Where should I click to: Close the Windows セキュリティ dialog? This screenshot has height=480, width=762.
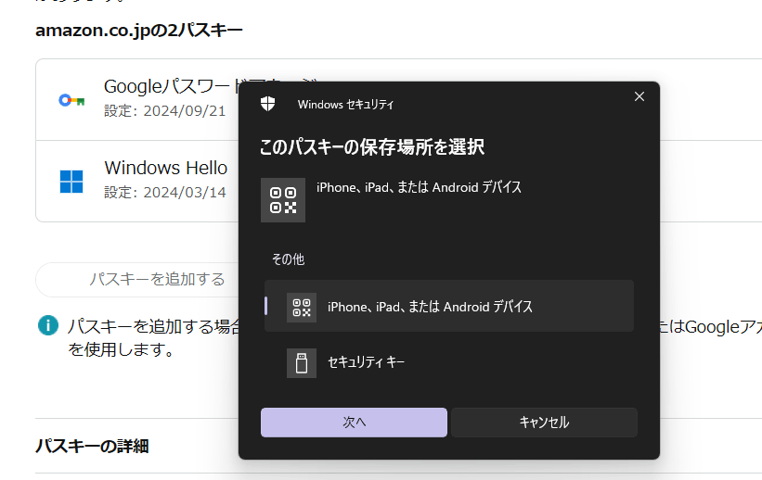point(639,96)
